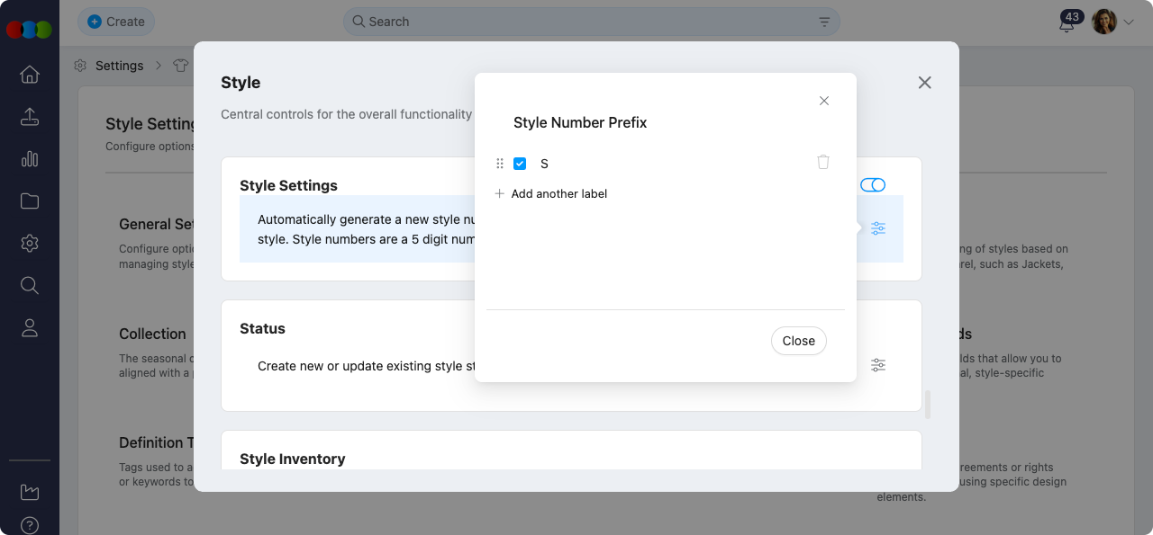This screenshot has width=1153, height=535.
Task: Open the Upload icon in the sidebar
Action: [x=30, y=117]
